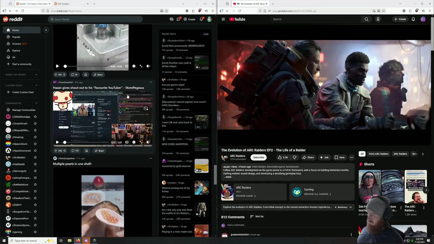Open overflow menu on Hasan shout-out post
Screen dimensions: 434x244
[x=151, y=82]
